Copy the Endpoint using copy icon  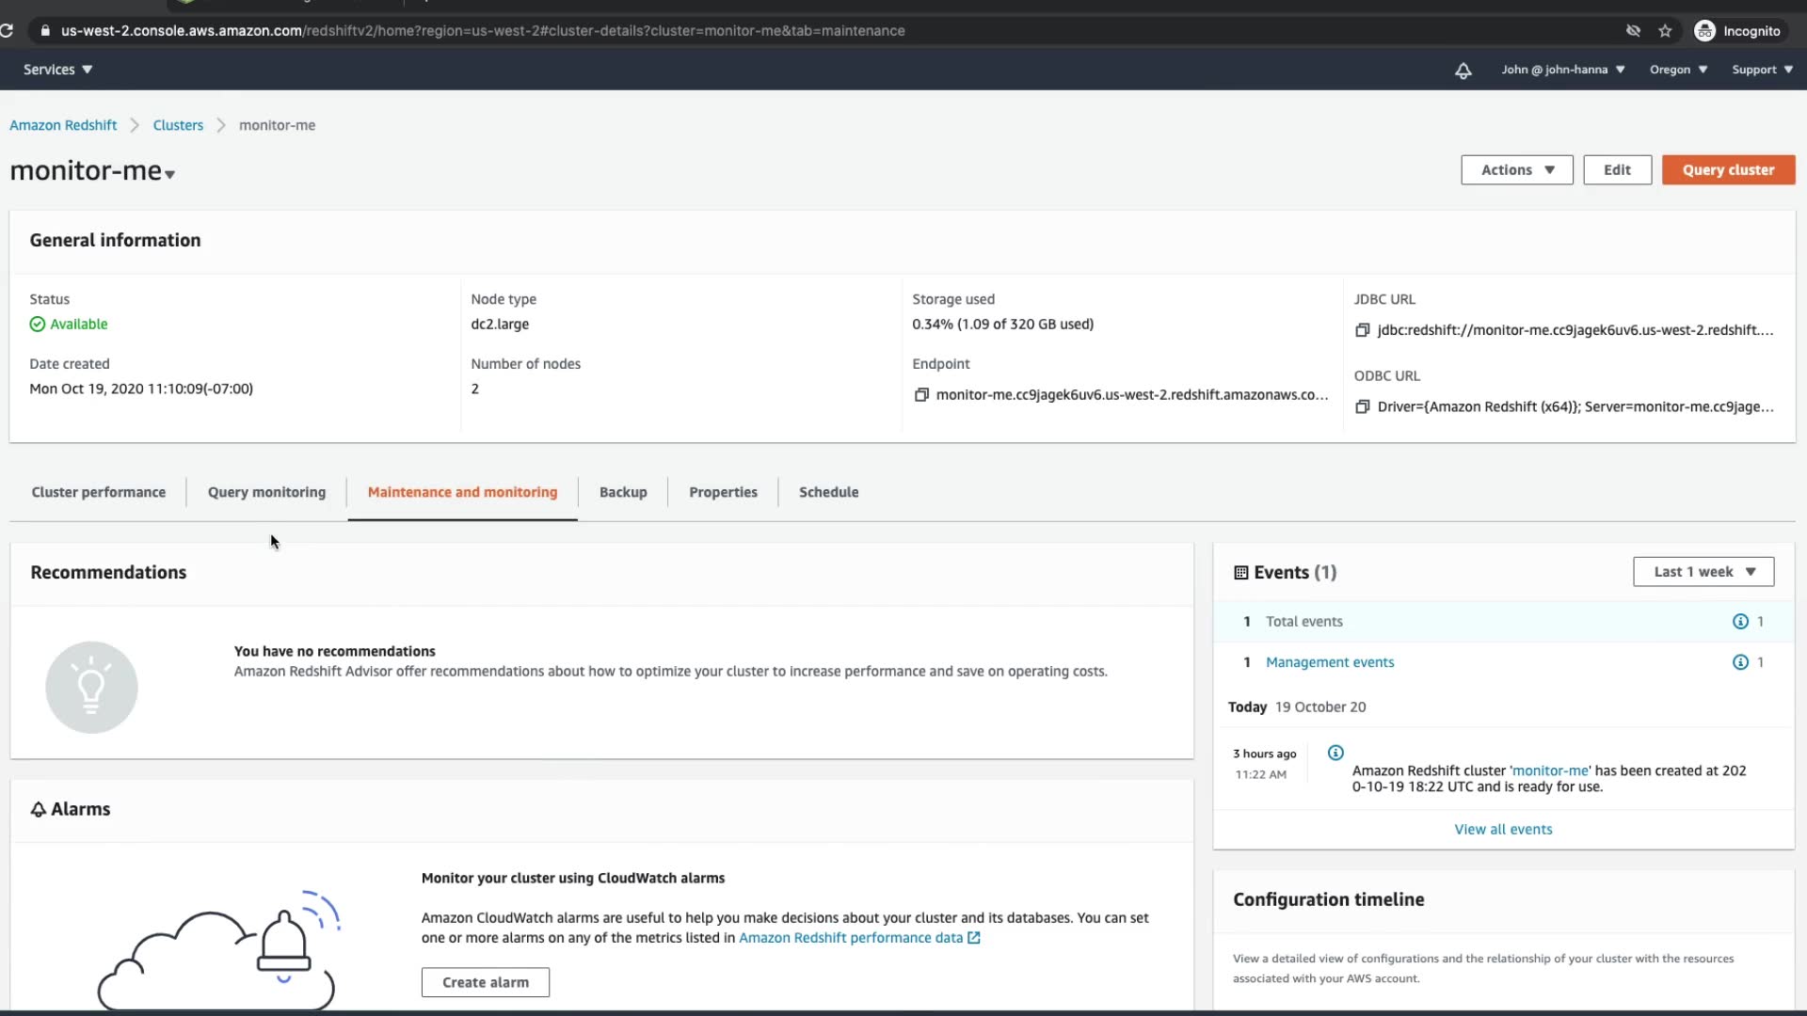point(921,395)
